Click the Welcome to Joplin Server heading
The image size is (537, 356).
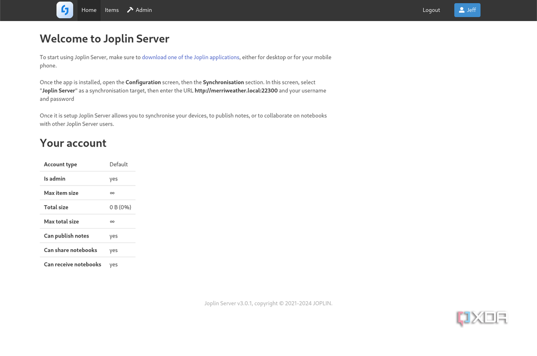104,39
